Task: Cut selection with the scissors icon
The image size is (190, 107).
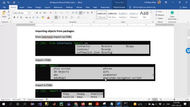Action: tap(9, 12)
